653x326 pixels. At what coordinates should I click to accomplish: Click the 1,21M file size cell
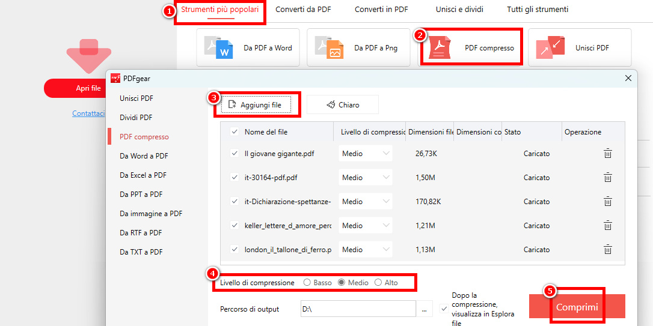[x=425, y=226]
